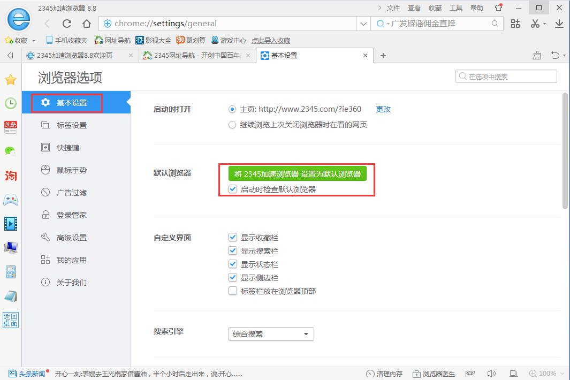Click the 2345 browser logo avatar
The height and width of the screenshot is (380, 570).
(x=19, y=19)
